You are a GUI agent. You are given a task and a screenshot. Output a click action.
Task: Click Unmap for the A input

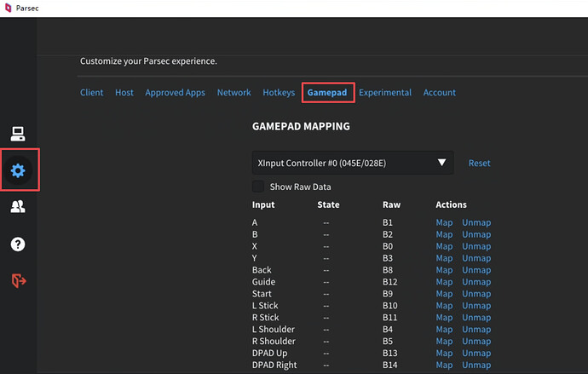(x=476, y=222)
